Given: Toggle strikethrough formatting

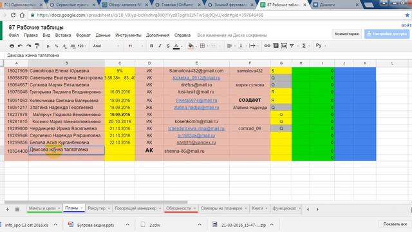Looking at the screenshot, I should point(168,46).
